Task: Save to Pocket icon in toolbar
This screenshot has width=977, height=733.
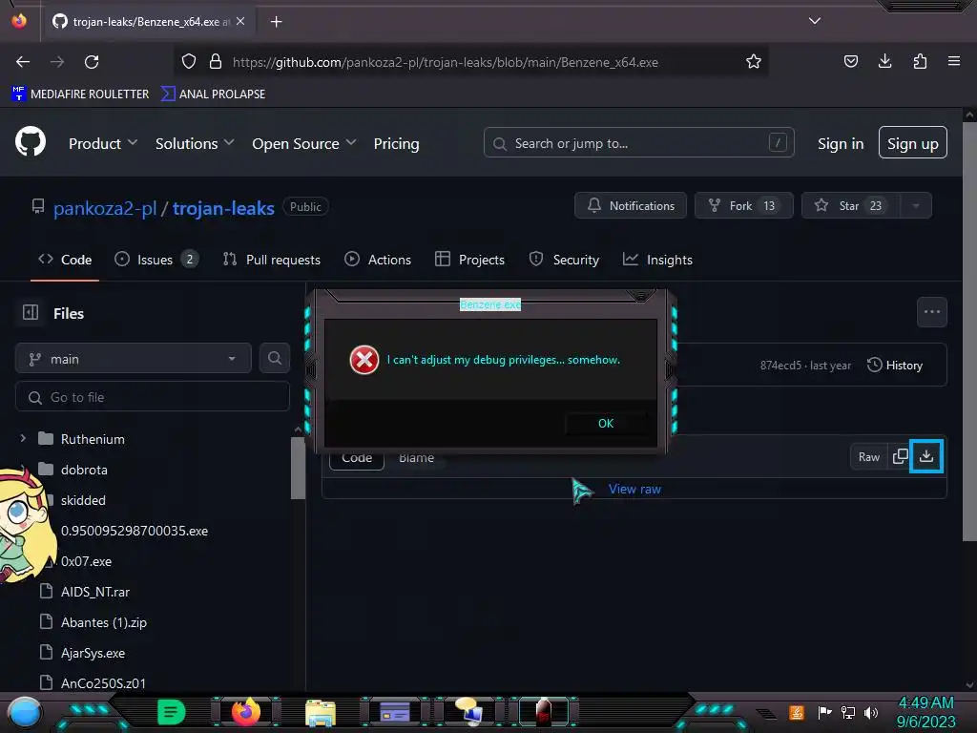Action: click(x=850, y=61)
